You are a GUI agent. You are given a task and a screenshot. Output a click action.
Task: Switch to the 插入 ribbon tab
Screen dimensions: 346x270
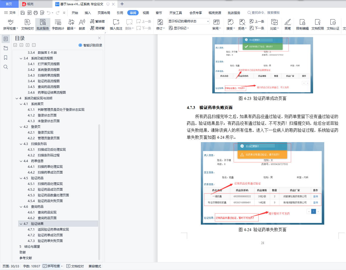88,13
